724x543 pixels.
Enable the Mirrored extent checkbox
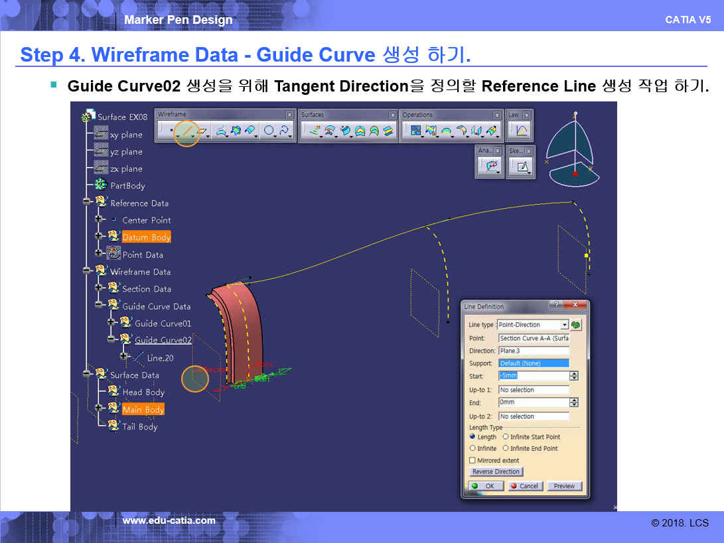(x=472, y=460)
